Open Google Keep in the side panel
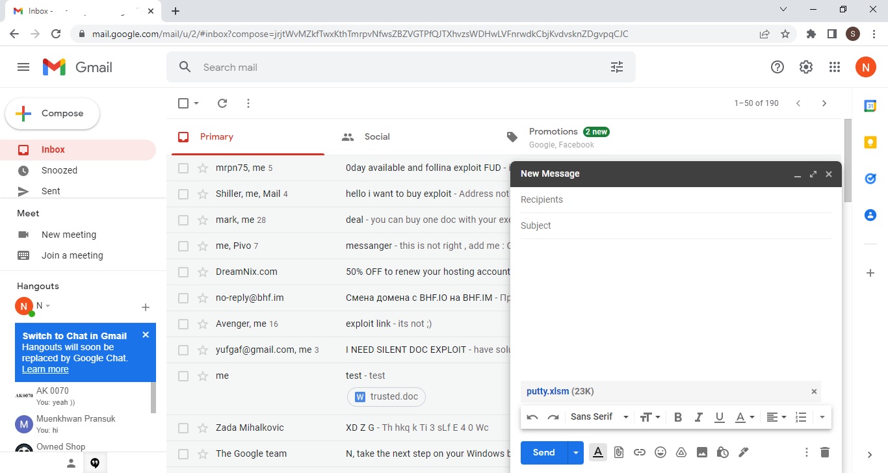Viewport: 888px width, 473px height. coord(870,142)
